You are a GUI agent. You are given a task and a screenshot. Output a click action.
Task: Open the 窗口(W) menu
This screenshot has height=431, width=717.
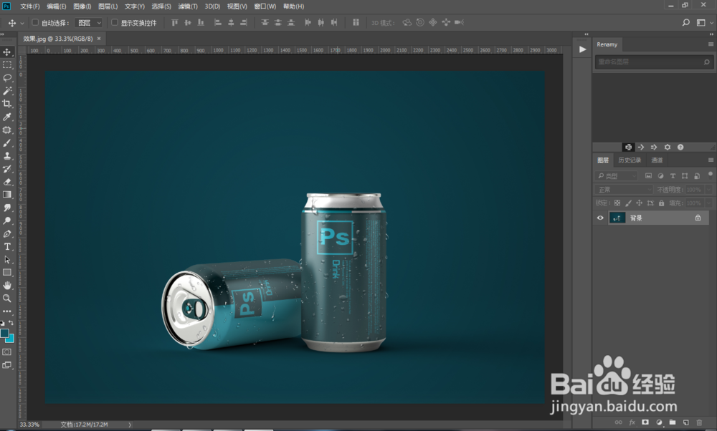pos(265,6)
